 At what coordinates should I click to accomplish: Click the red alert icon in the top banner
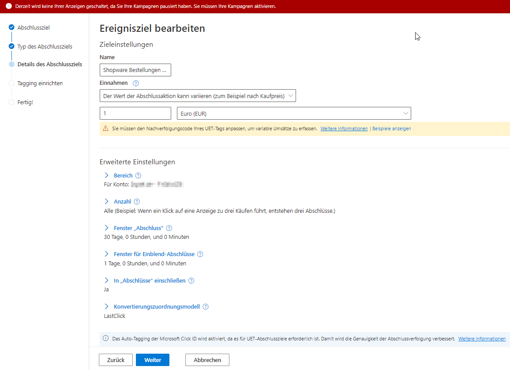pyautogui.click(x=9, y=6)
